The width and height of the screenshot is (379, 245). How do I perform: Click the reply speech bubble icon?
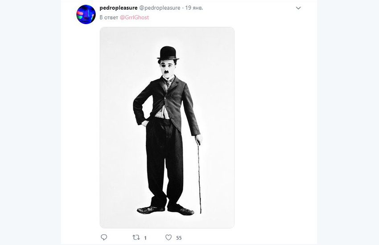pyautogui.click(x=104, y=237)
